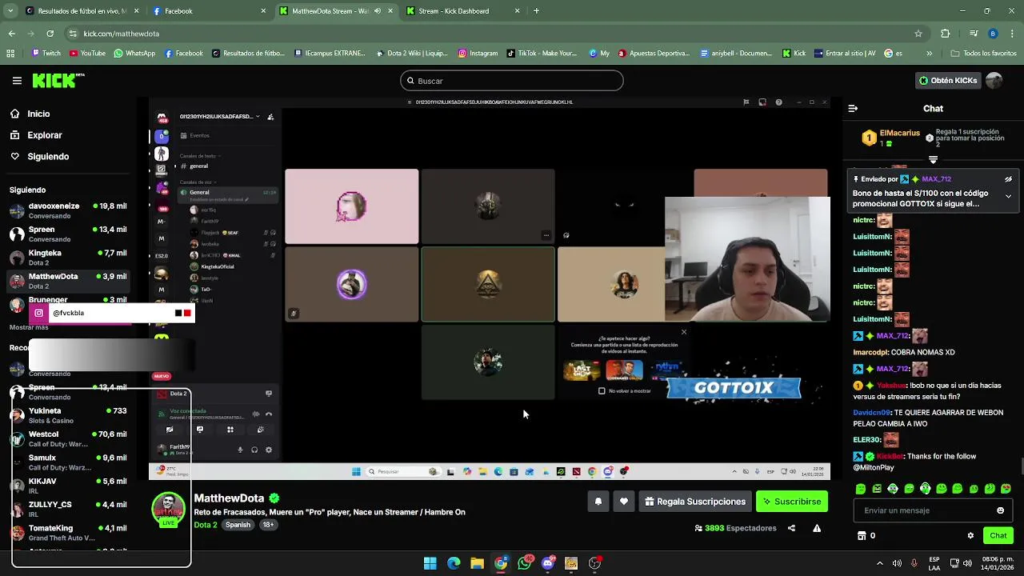Insert the first green quick emote
Screen dimensions: 1024x576
861,489
